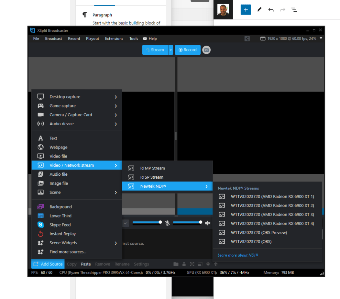
Task: Click the Record button
Action: click(187, 50)
